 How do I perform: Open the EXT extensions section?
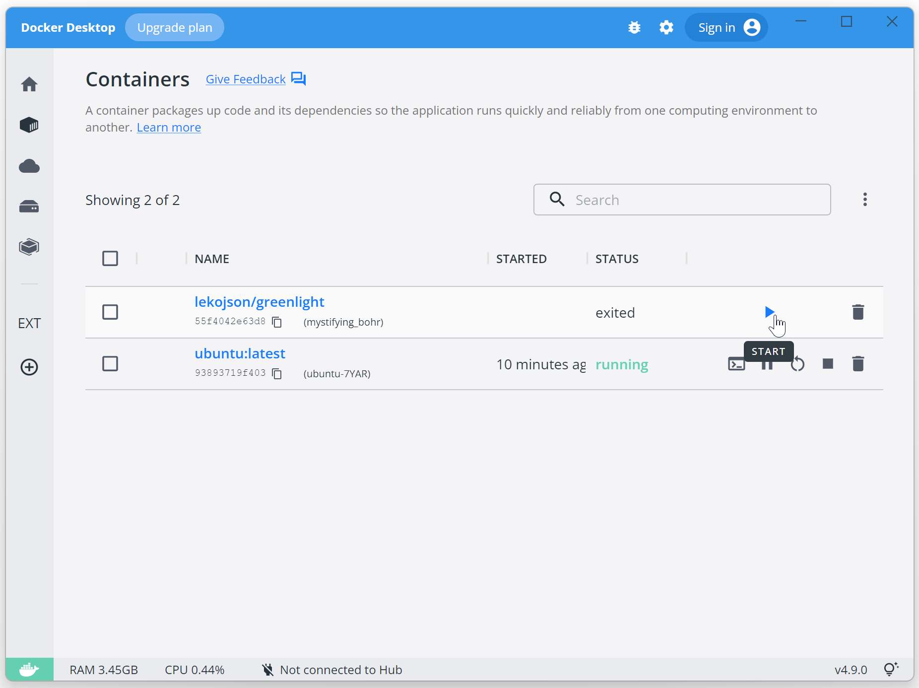point(29,324)
